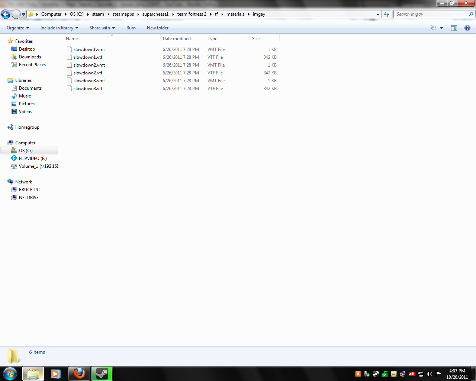Click 'materials' in the address breadcrumb
476x381 pixels.
click(235, 14)
